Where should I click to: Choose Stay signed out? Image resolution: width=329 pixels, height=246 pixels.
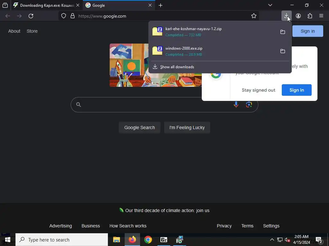(258, 90)
